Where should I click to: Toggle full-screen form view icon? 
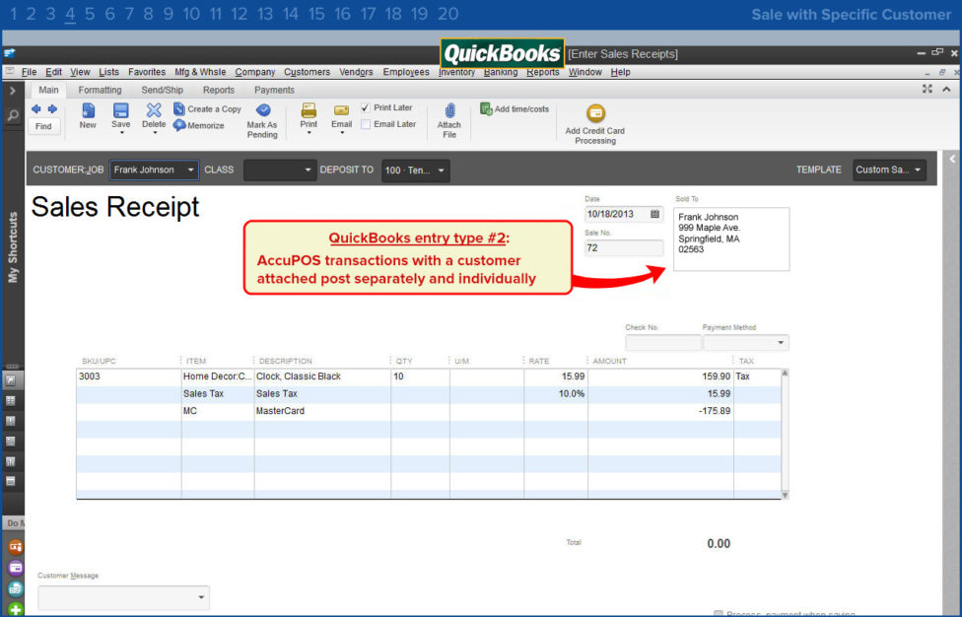928,89
